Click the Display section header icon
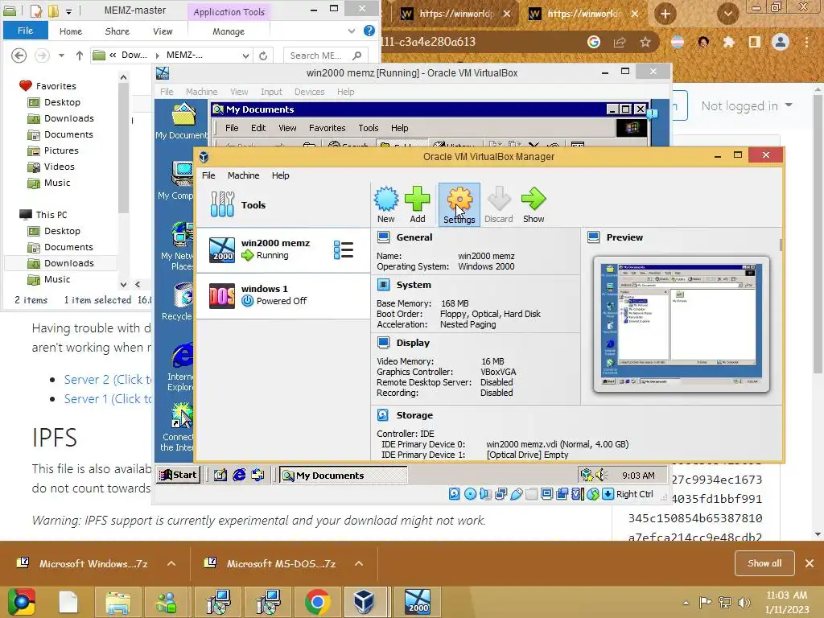Screen dimensions: 824x618 (384, 343)
